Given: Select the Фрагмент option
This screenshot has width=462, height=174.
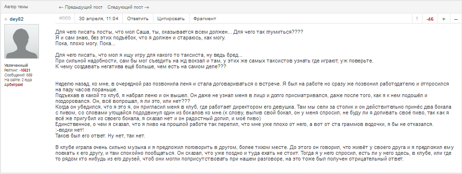Looking at the screenshot, I should coord(205,19).
